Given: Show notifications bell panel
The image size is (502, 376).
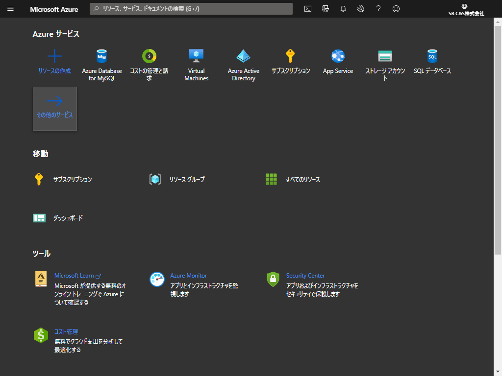Looking at the screenshot, I should point(343,9).
